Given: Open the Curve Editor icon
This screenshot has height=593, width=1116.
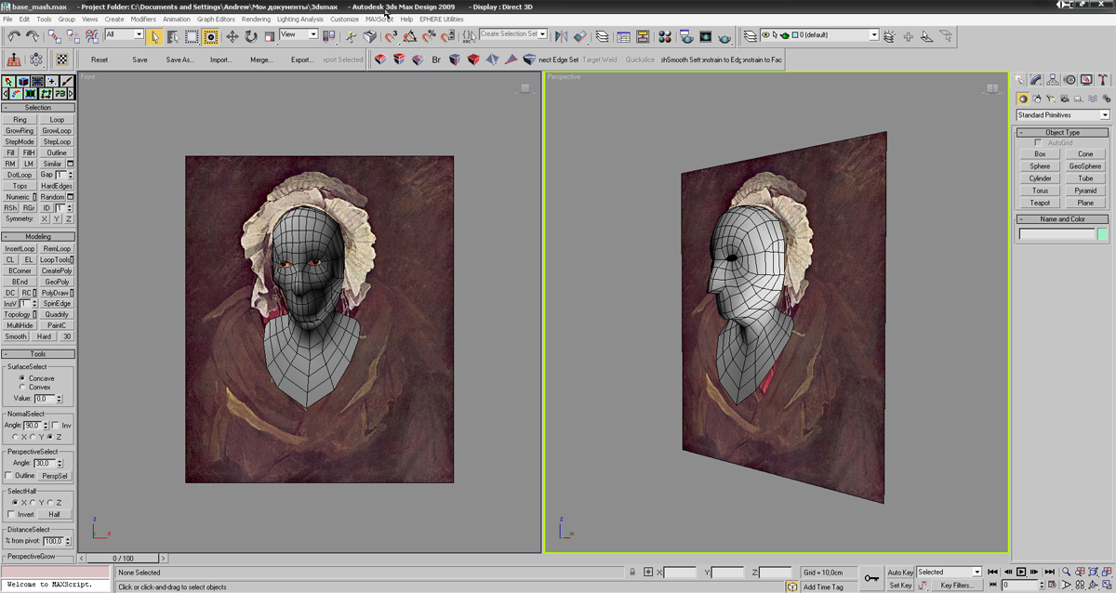Looking at the screenshot, I should 623,36.
